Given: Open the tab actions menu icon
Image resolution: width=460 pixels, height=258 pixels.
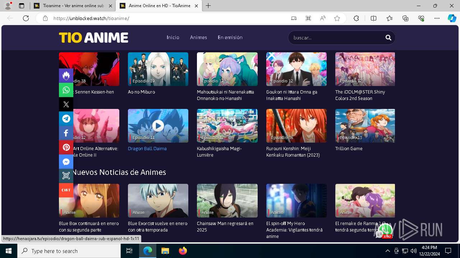Looking at the screenshot, I should tap(22, 6).
